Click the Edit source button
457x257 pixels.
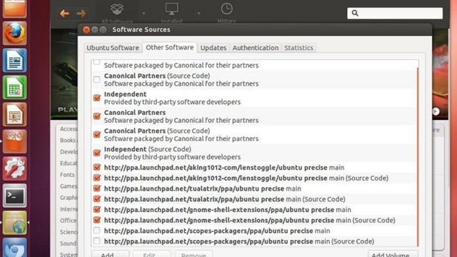coord(152,254)
